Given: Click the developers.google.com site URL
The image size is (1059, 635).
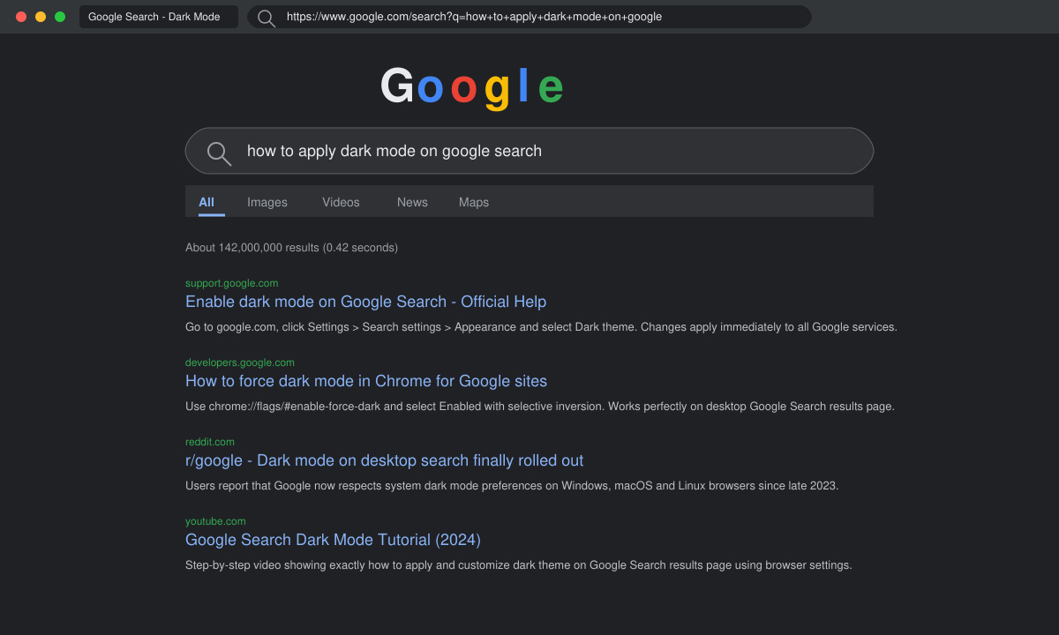Looking at the screenshot, I should point(240,362).
